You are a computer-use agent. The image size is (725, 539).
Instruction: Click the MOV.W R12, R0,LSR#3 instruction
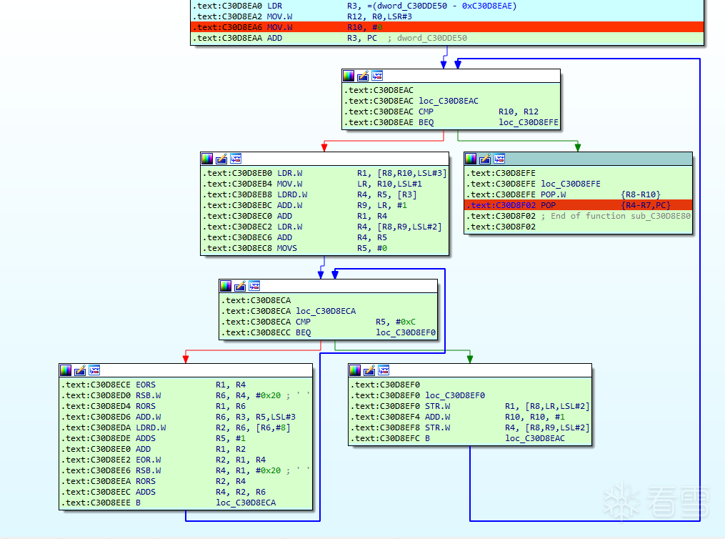[x=302, y=16]
